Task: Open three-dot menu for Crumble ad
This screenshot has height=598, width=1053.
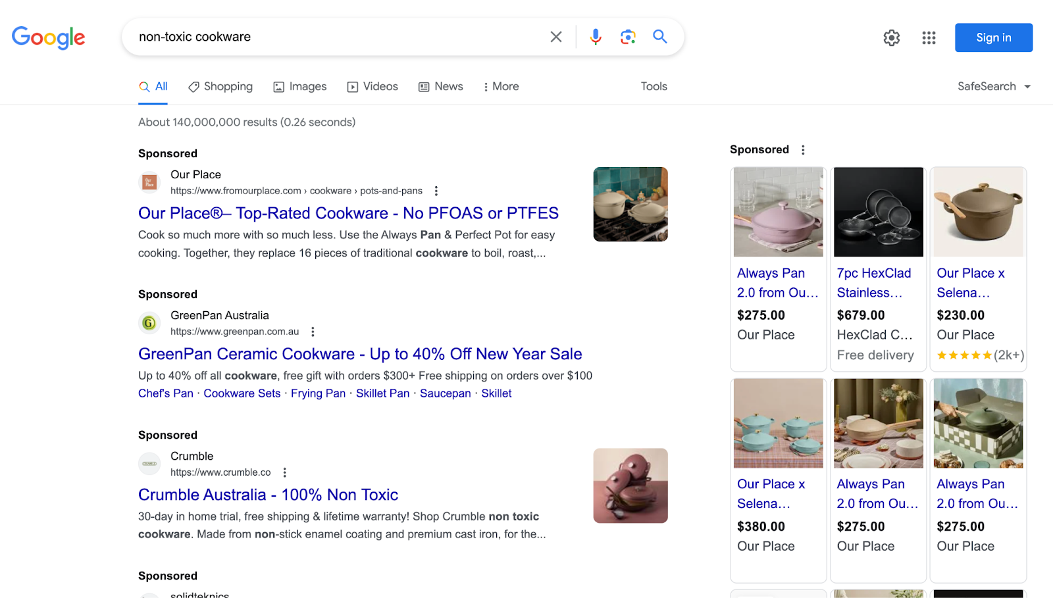Action: (284, 472)
